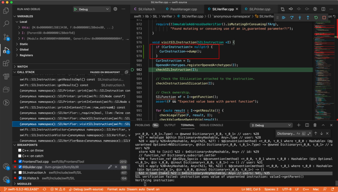Restart the debug session with green arrow
This screenshot has width=338, height=192.
point(316,17)
